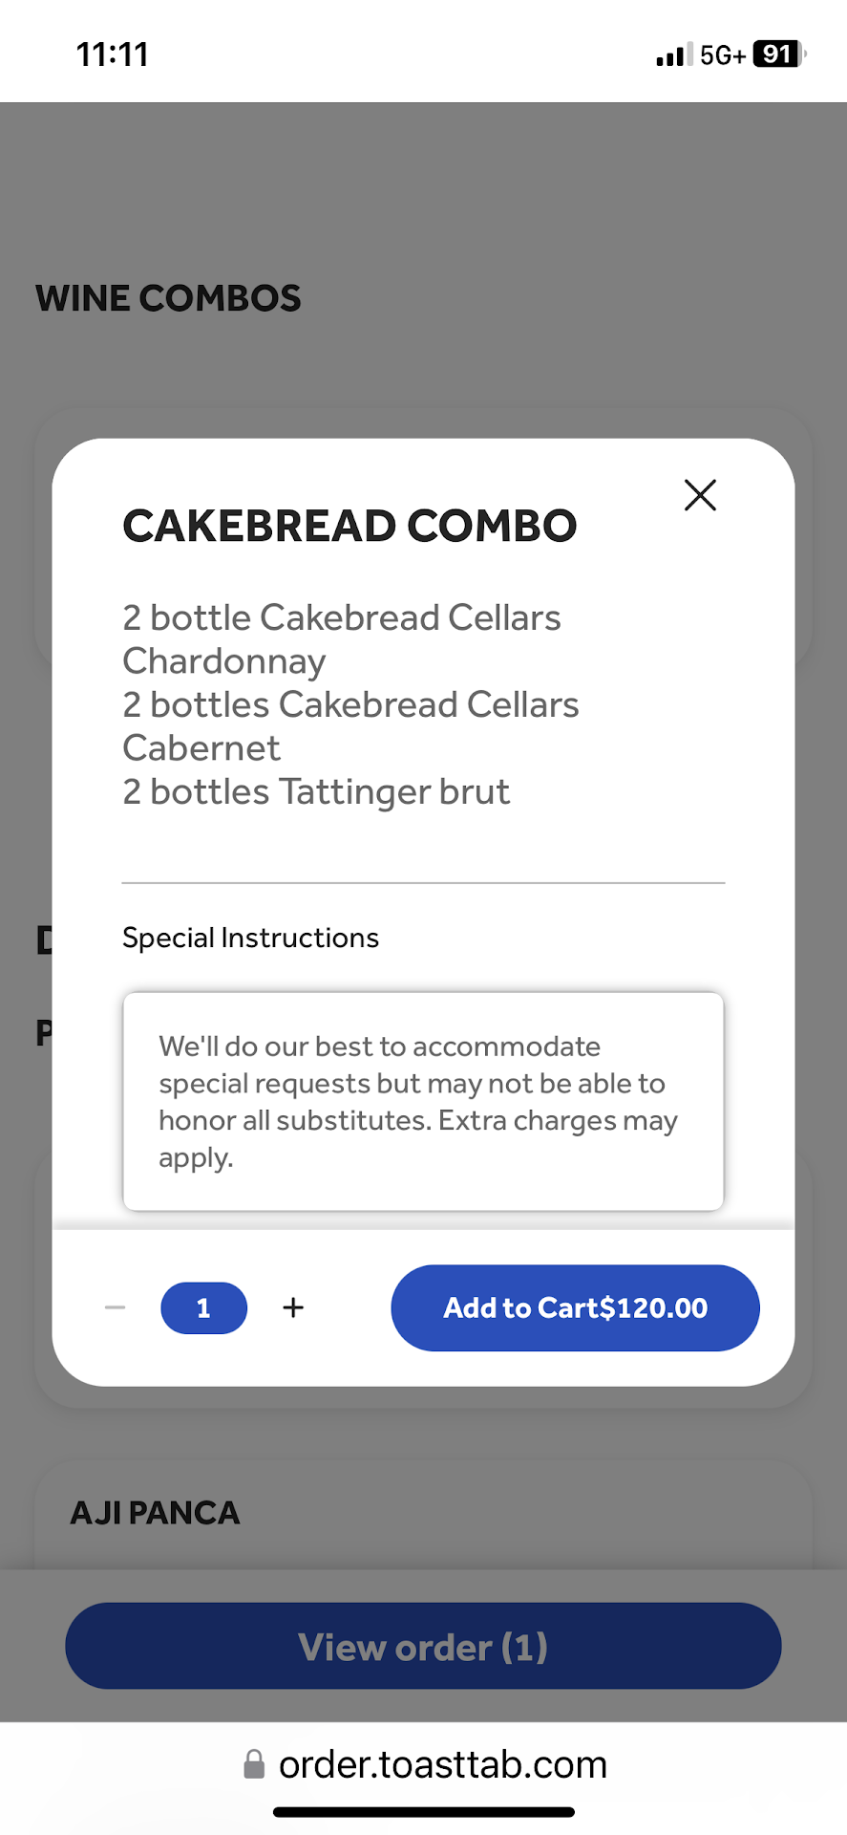Tap the cellular signal bars icon
The image size is (847, 1835).
(673, 55)
